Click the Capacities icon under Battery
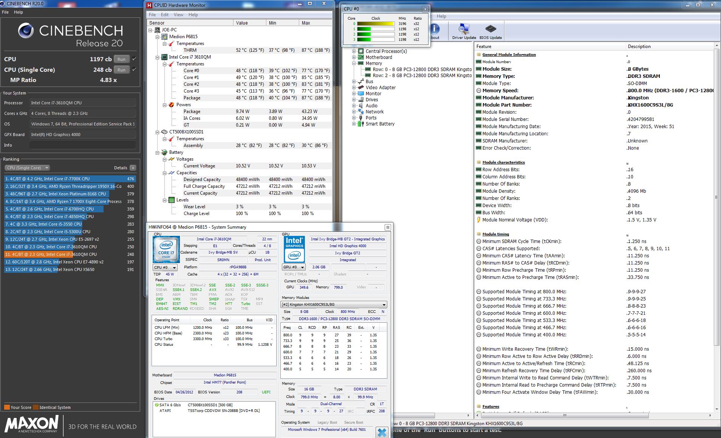 point(172,173)
